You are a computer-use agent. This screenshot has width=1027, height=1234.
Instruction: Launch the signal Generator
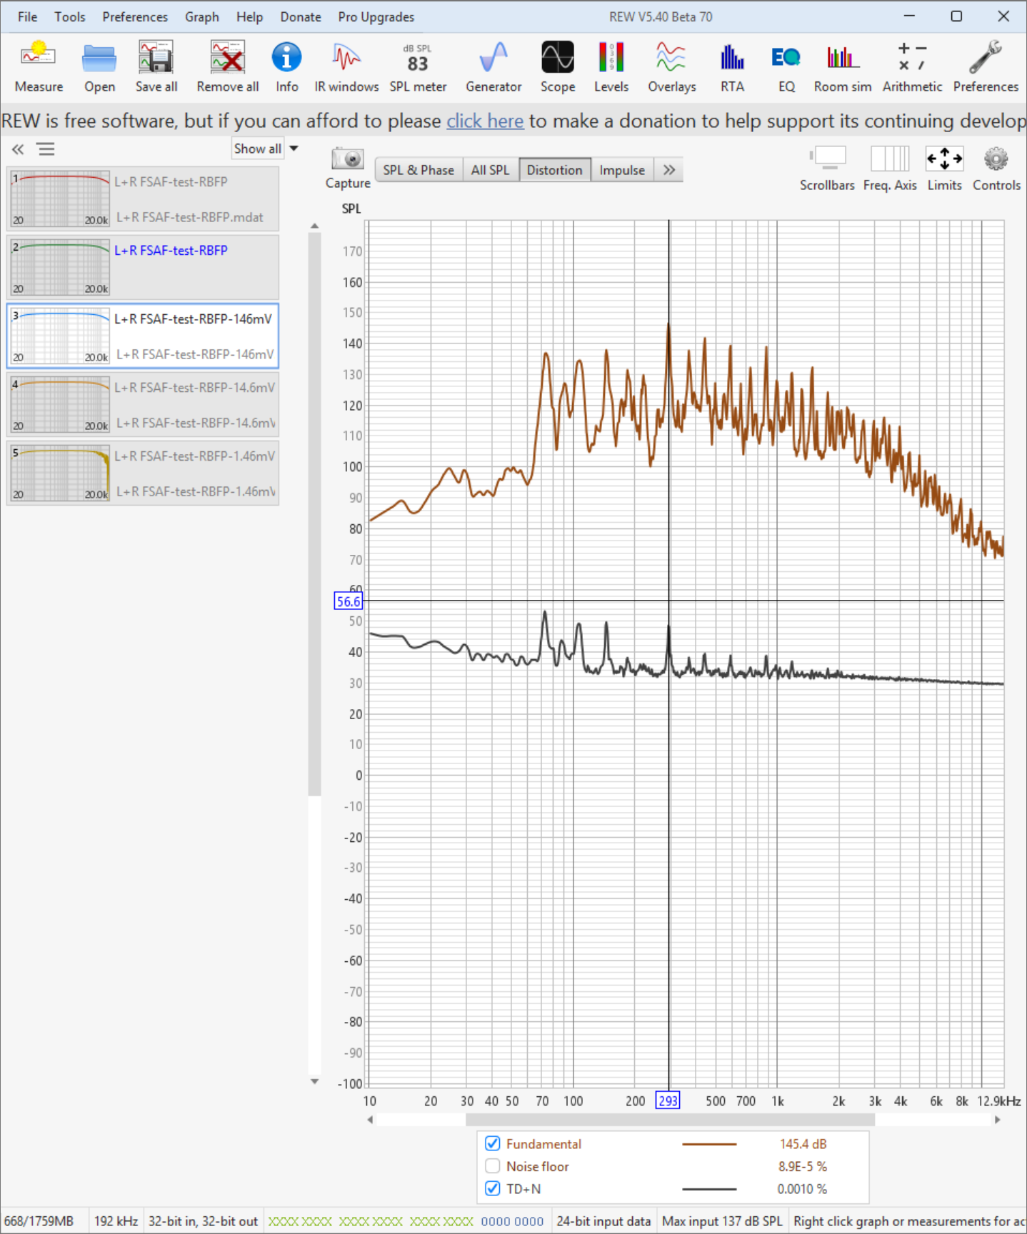[x=494, y=67]
